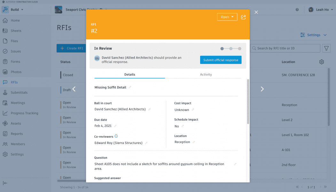
Task: Close the RFI #2 panel
Action: [256, 12]
